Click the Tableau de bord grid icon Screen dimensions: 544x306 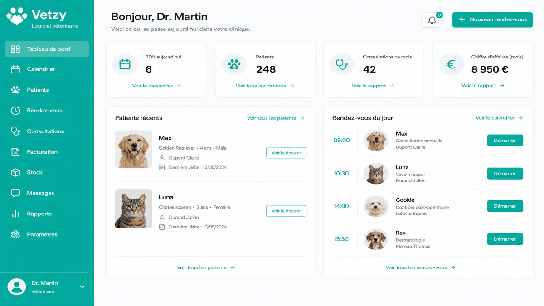pos(15,49)
